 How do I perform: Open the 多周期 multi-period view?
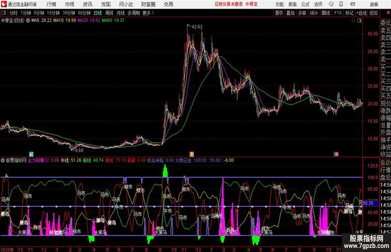[x=133, y=13]
